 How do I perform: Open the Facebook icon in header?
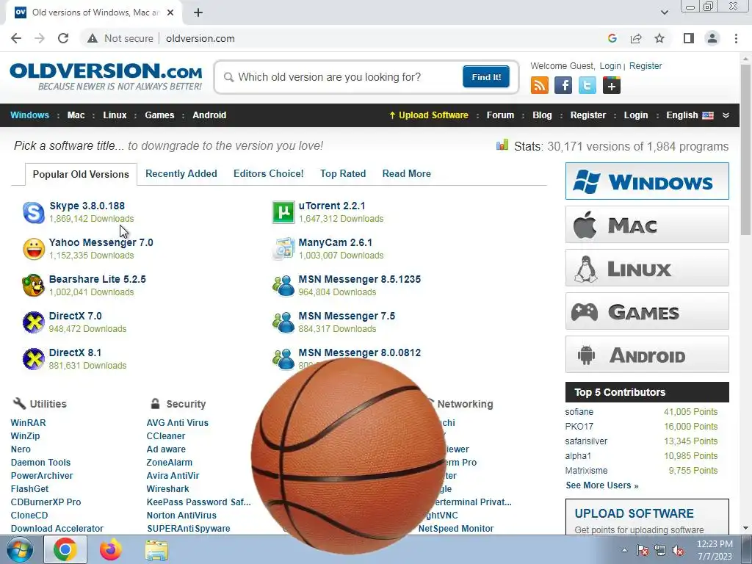[563, 86]
